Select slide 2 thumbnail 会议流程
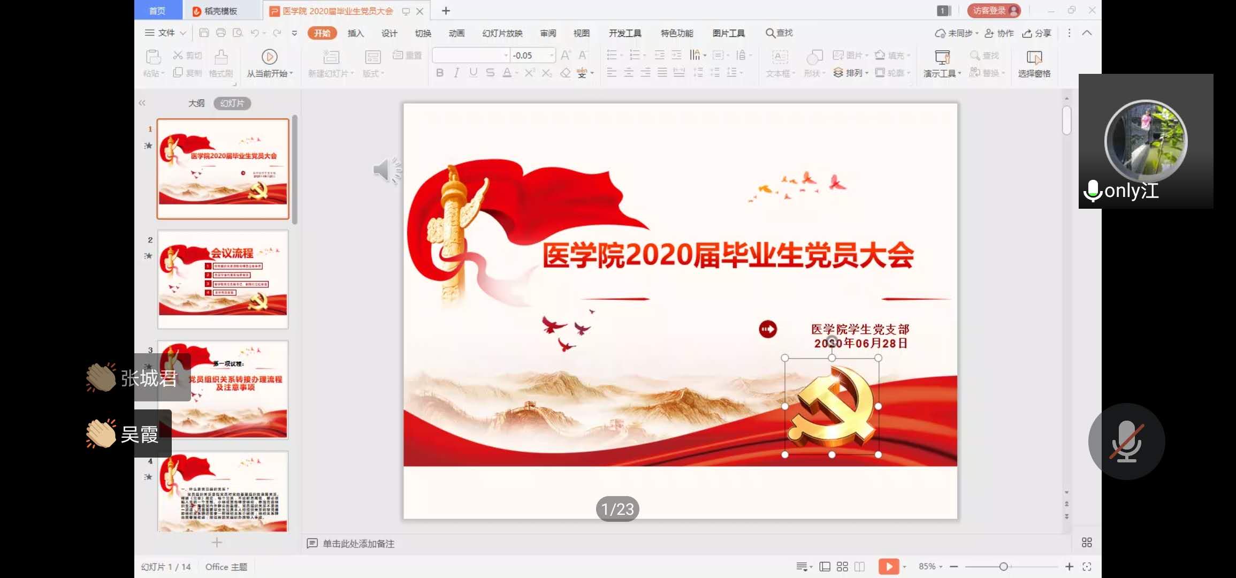 223,279
